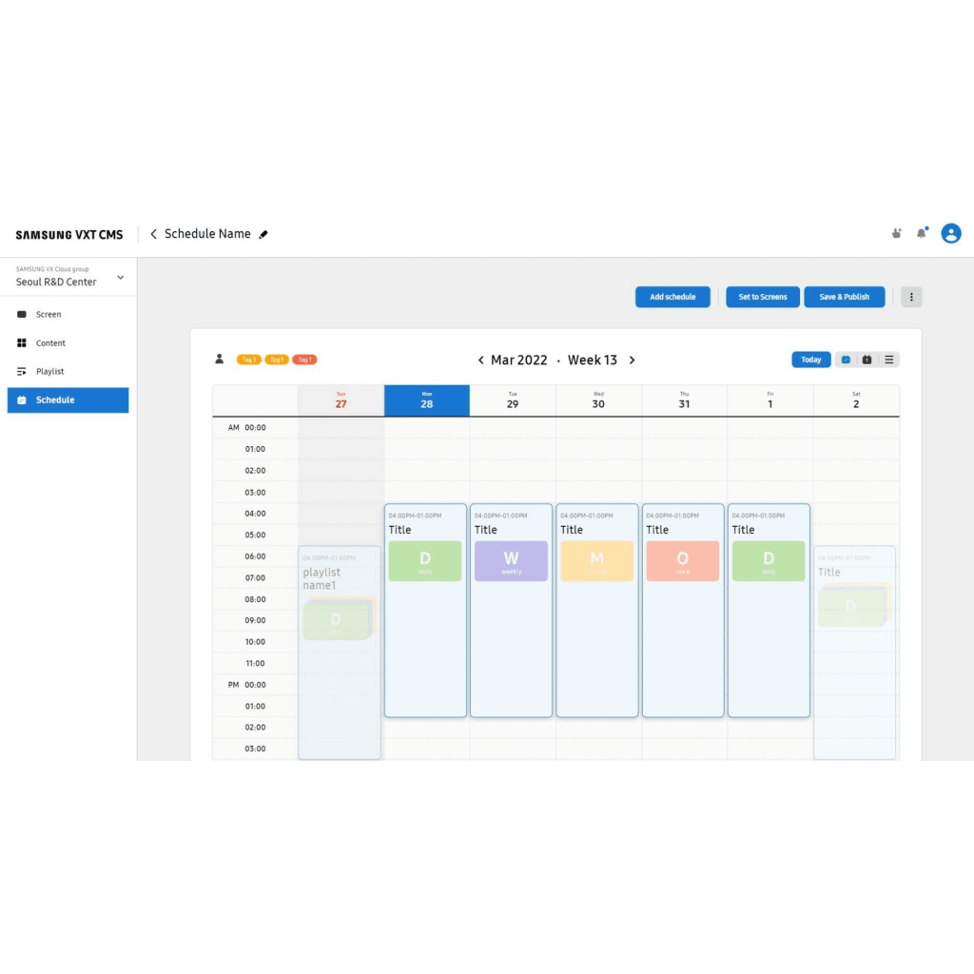Advance to next week with right chevron
Image resolution: width=974 pixels, height=974 pixels.
[x=632, y=360]
